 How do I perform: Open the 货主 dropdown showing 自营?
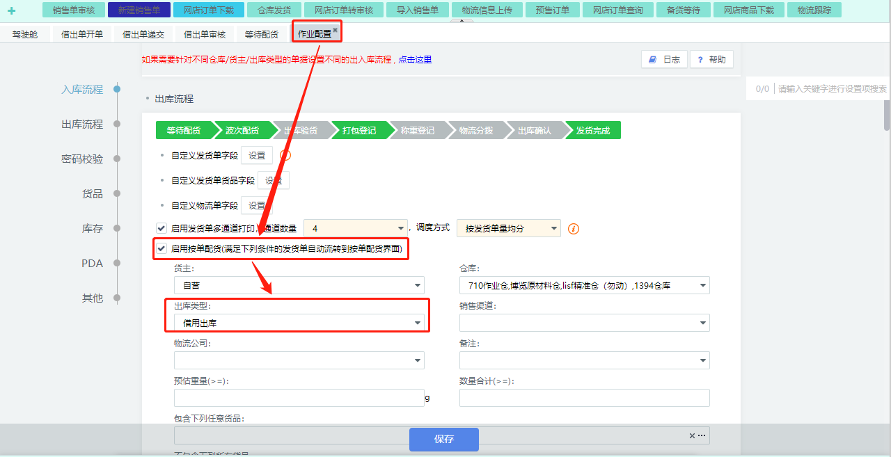[x=299, y=285]
